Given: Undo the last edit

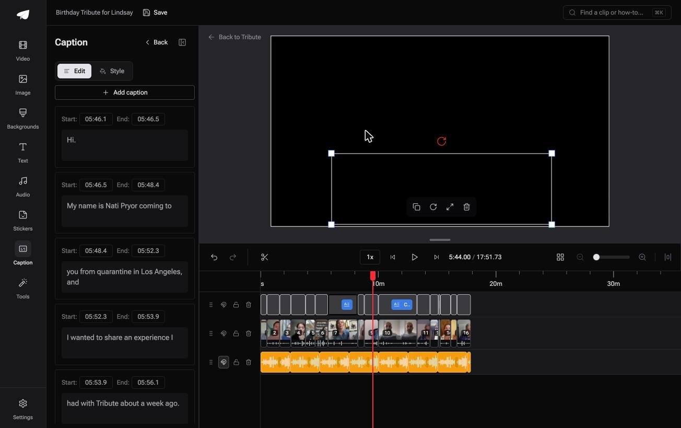Looking at the screenshot, I should pyautogui.click(x=214, y=257).
